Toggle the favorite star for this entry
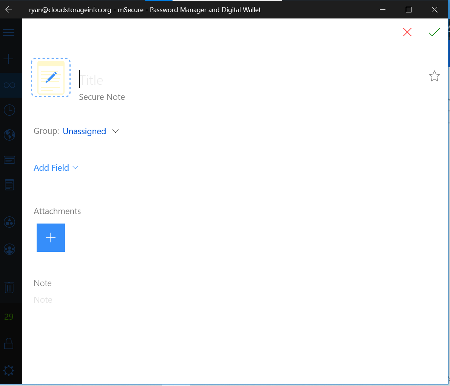This screenshot has width=450, height=386. tap(434, 76)
